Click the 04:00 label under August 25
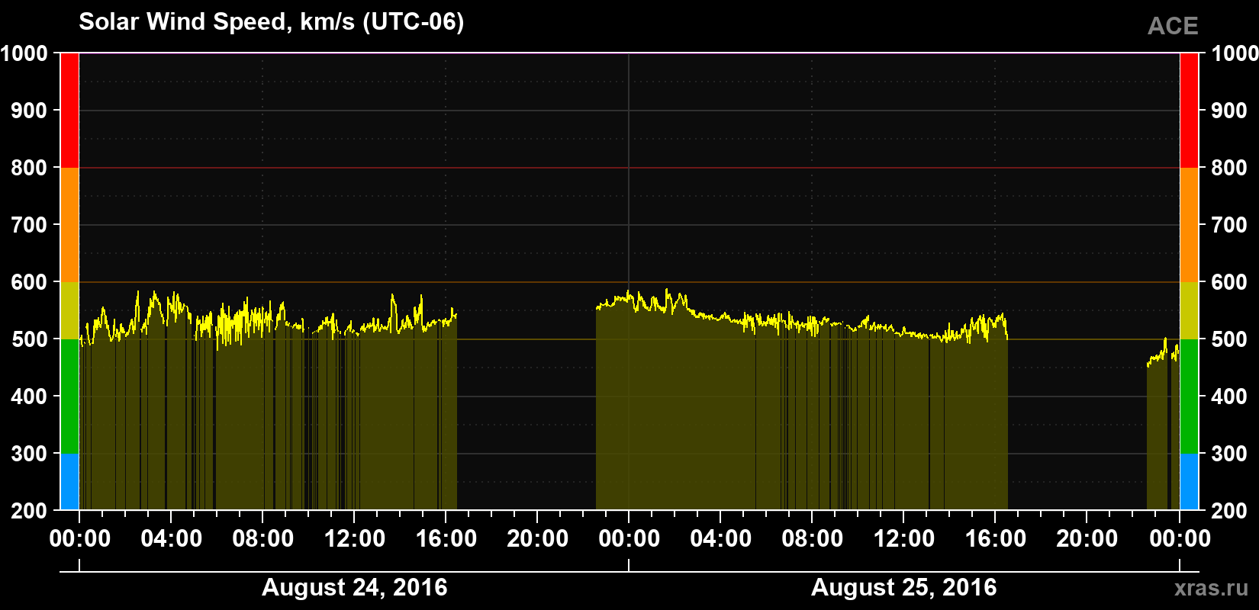1259x610 pixels. [x=720, y=538]
